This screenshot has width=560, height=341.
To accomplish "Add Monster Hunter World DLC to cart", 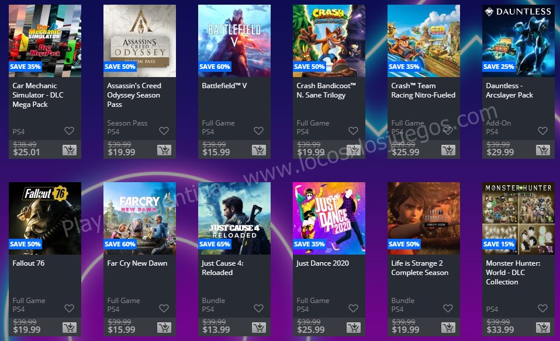I will click(x=543, y=328).
